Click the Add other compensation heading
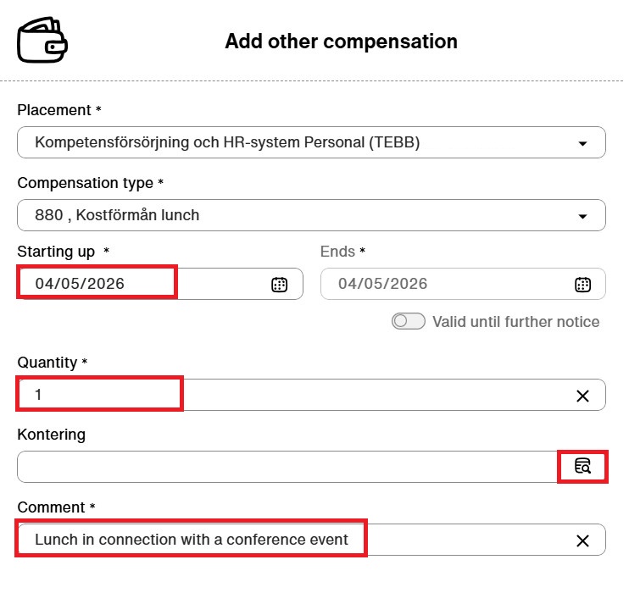This screenshot has width=629, height=593. pyautogui.click(x=341, y=42)
